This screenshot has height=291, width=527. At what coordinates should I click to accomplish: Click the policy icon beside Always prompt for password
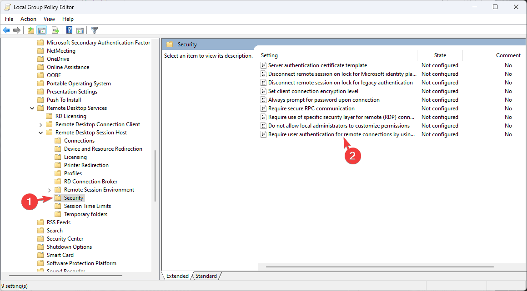point(264,100)
